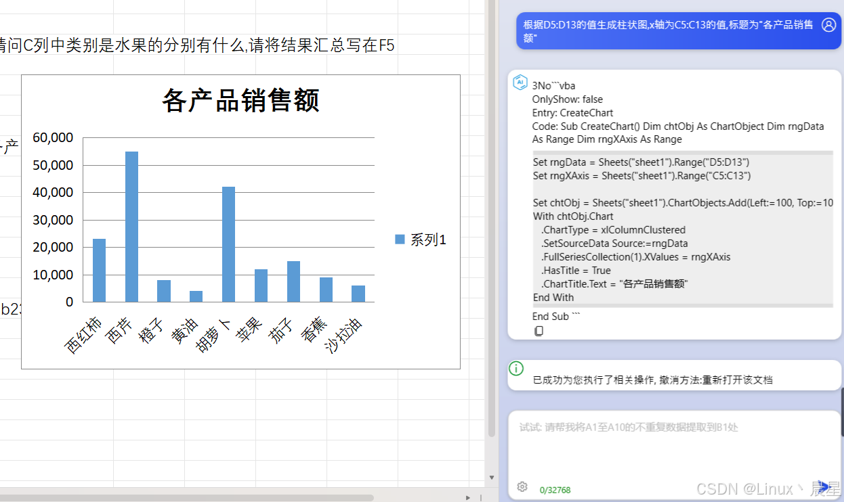Open chat settings gear icon
The height and width of the screenshot is (502, 844).
point(522,486)
